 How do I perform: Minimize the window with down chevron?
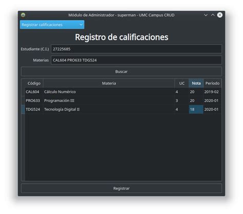(x=206, y=15)
